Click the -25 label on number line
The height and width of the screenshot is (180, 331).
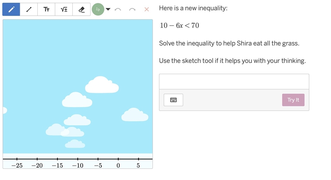point(17,166)
